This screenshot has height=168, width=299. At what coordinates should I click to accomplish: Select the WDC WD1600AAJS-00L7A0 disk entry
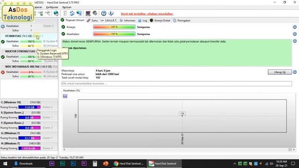tap(29, 71)
